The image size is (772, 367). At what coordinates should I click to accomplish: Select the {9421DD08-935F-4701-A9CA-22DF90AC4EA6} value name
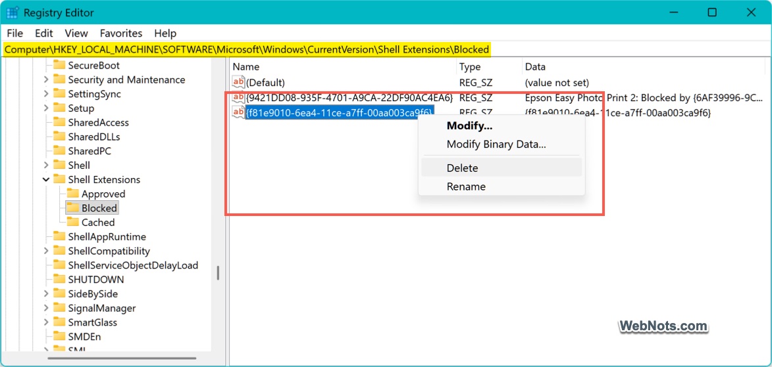coord(349,97)
